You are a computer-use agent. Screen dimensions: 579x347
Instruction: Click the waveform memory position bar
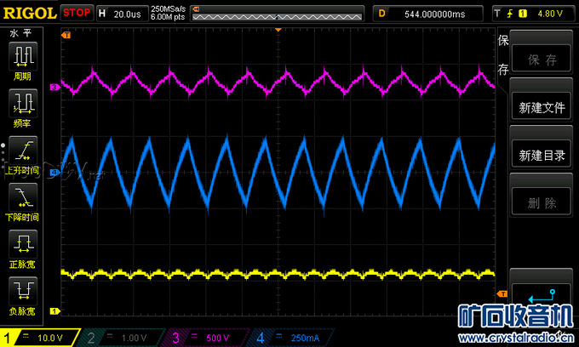274,13
